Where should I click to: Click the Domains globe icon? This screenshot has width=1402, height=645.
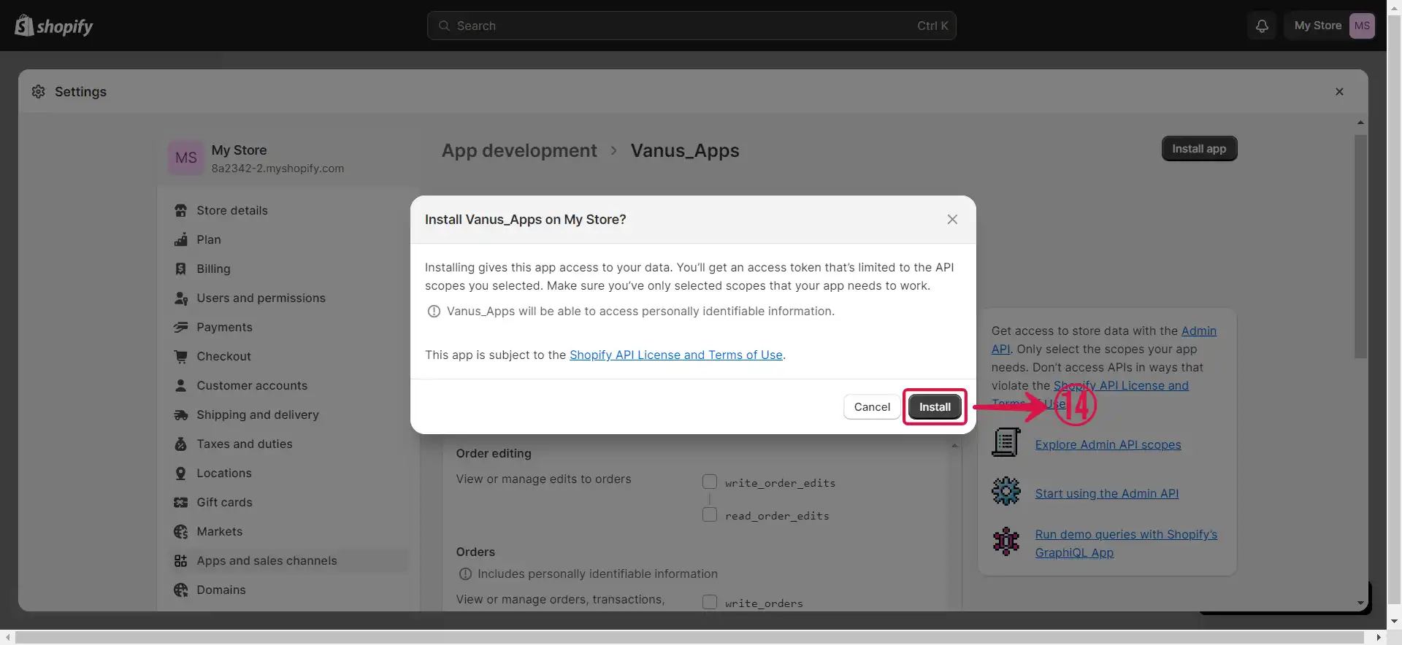click(x=180, y=590)
